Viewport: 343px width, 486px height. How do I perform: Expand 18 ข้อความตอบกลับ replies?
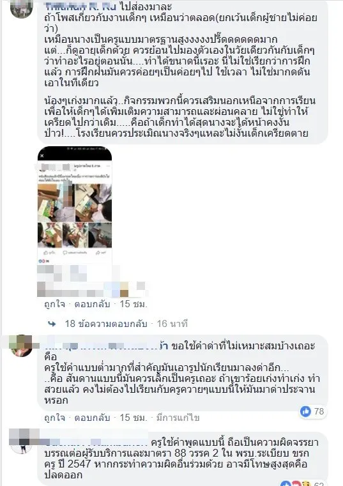click(106, 324)
